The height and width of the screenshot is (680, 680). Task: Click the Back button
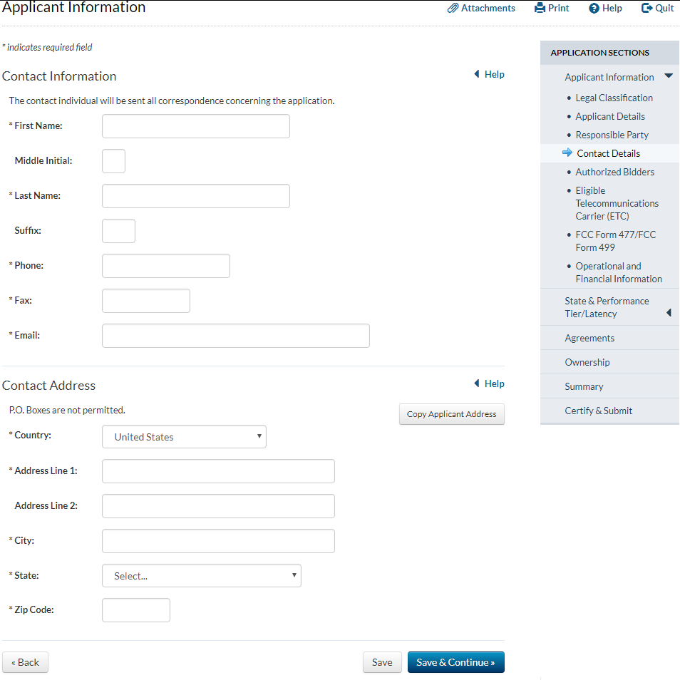(x=25, y=662)
